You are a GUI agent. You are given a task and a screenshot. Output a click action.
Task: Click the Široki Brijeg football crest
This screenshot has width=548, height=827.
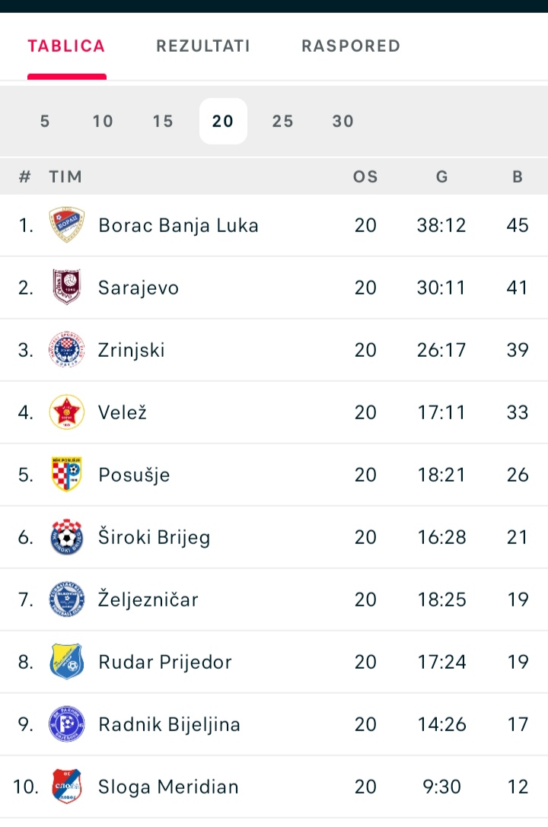pos(66,536)
